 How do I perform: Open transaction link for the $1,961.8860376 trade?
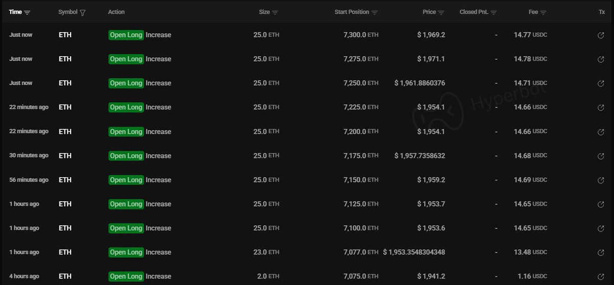click(x=601, y=83)
